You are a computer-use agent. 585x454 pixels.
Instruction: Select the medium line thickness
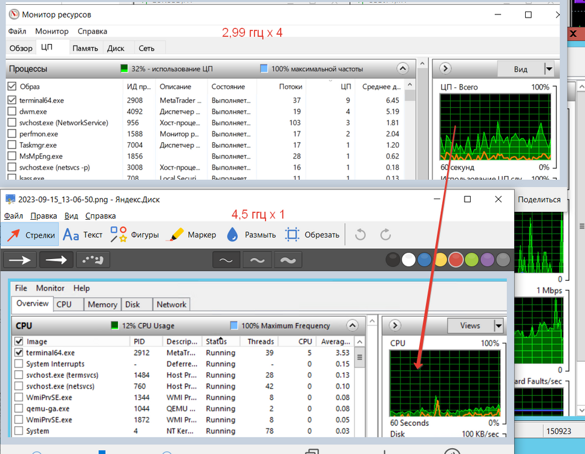(257, 260)
